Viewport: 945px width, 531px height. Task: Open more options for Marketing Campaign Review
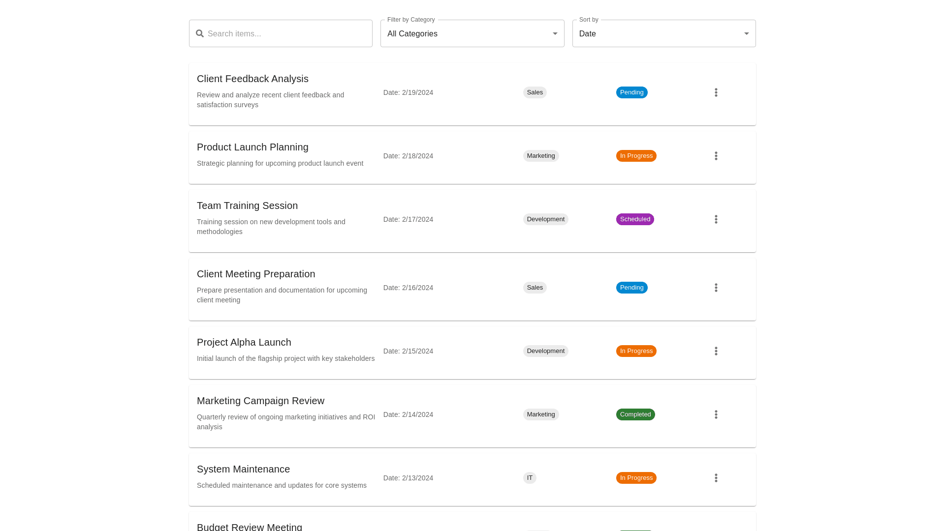coord(716,414)
